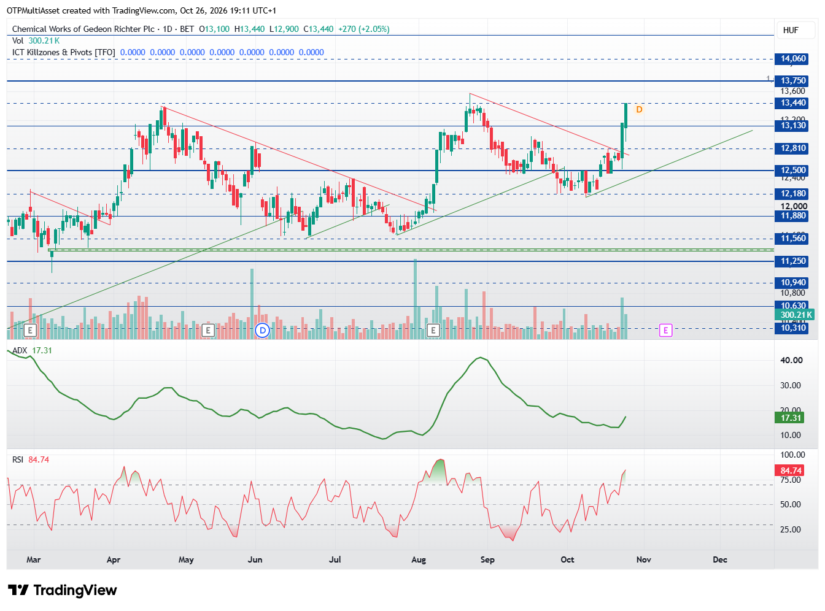This screenshot has width=825, height=611.
Task: Select the ICT Killzones & Pivots indicator legend
Action: (x=64, y=52)
